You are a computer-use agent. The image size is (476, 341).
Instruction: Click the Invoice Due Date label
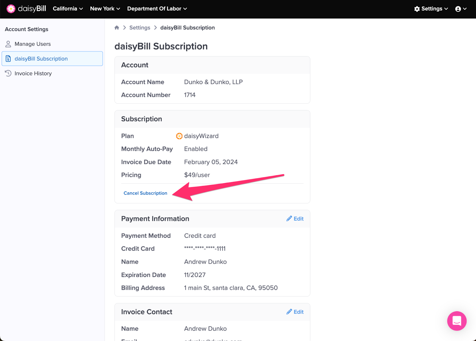146,162
